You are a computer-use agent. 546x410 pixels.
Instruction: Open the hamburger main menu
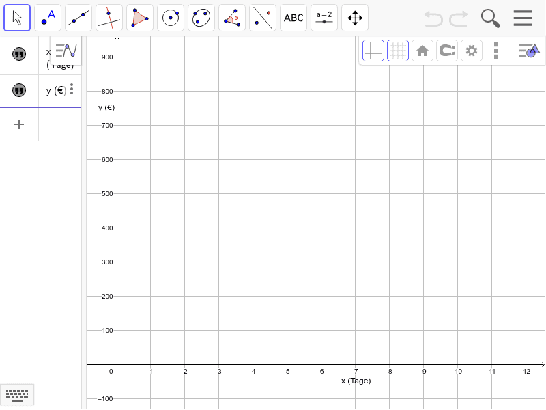[523, 18]
